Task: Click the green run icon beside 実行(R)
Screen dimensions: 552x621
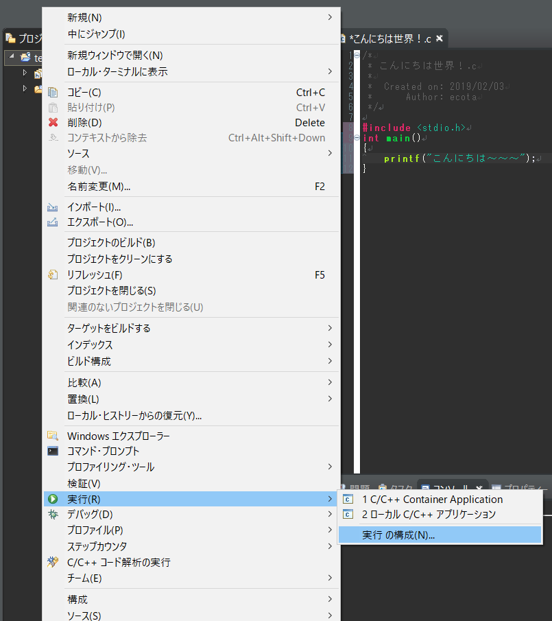Action: (x=53, y=499)
